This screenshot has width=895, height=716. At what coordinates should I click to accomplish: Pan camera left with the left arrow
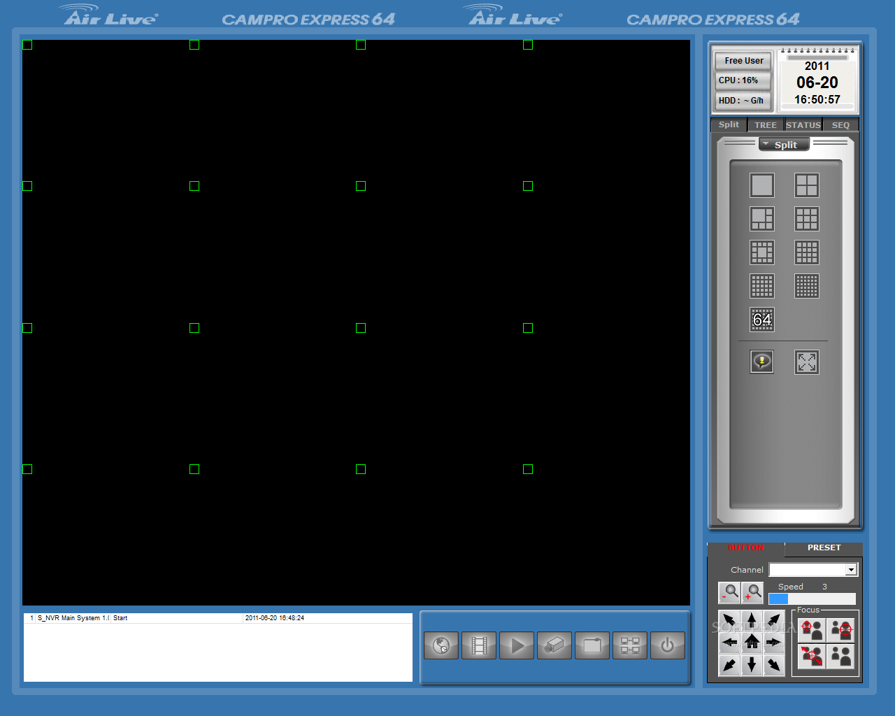pyautogui.click(x=729, y=642)
